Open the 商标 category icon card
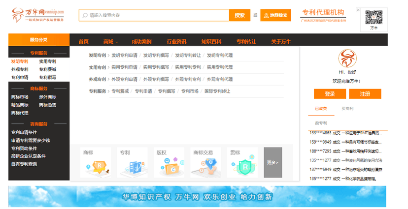This screenshot has width=408, height=209. 95,163
